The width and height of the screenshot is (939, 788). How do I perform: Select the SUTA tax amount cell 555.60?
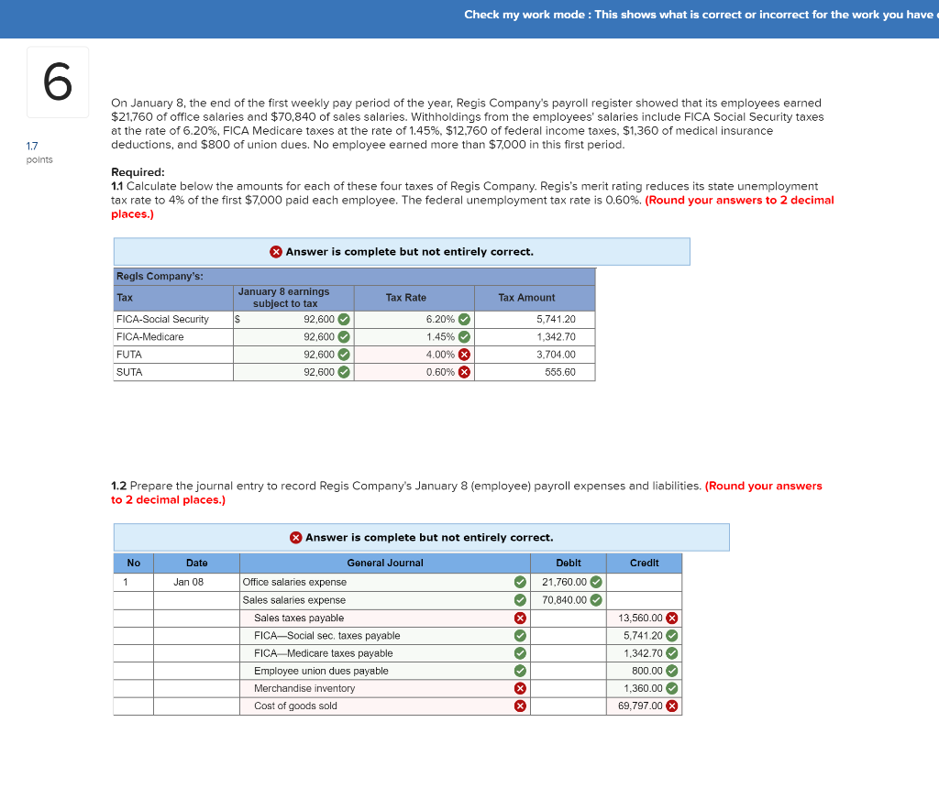click(536, 372)
